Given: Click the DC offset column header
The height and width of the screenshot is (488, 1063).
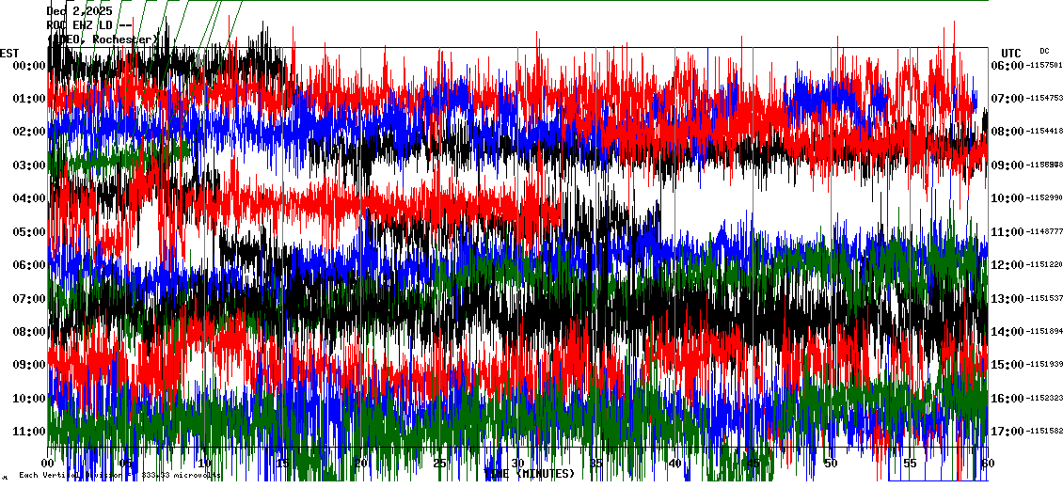Looking at the screenshot, I should [x=1044, y=51].
